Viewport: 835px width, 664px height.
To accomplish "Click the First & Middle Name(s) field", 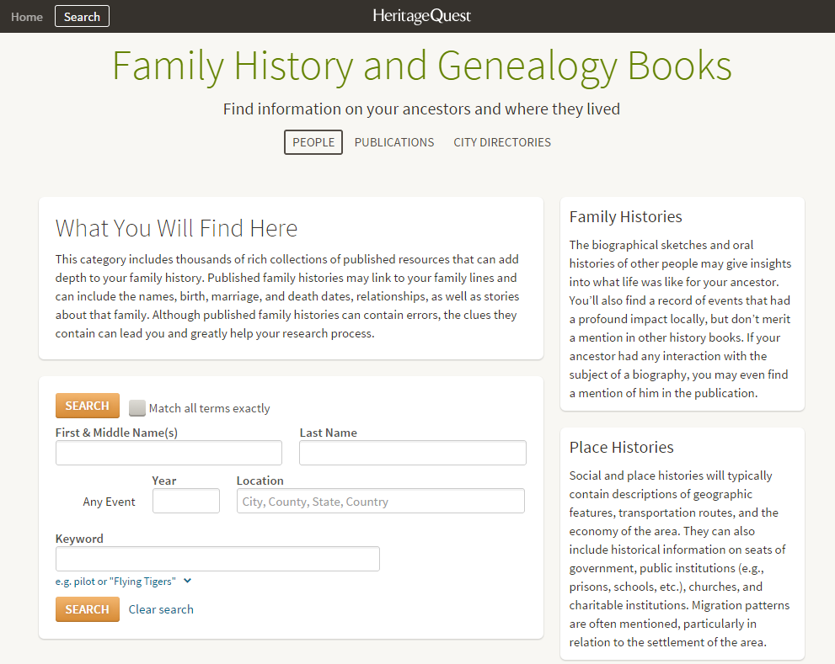I will [169, 452].
